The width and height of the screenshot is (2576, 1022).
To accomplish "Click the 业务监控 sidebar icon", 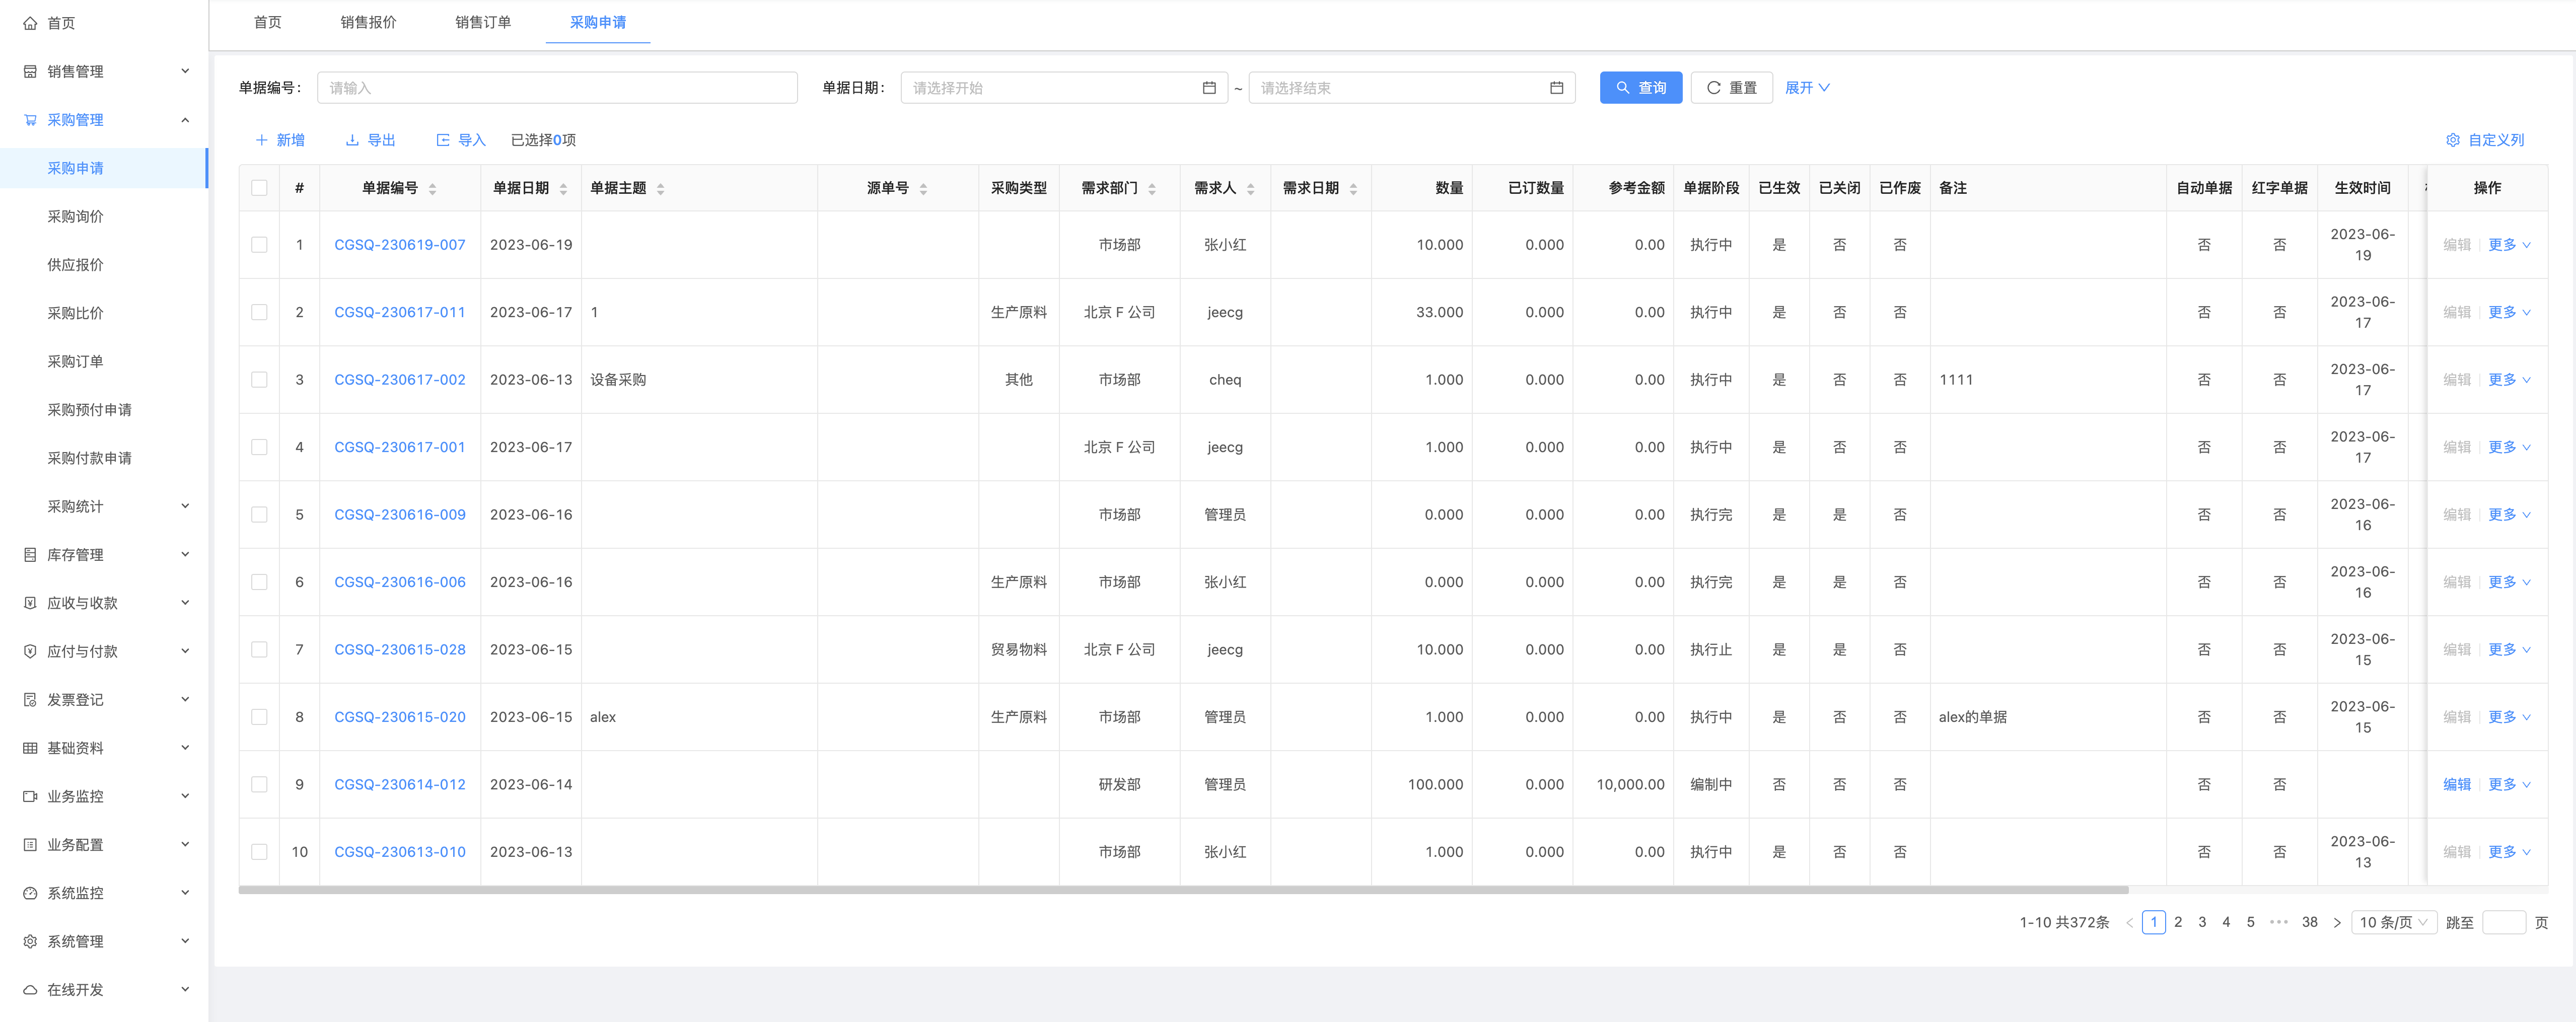I will 30,796.
